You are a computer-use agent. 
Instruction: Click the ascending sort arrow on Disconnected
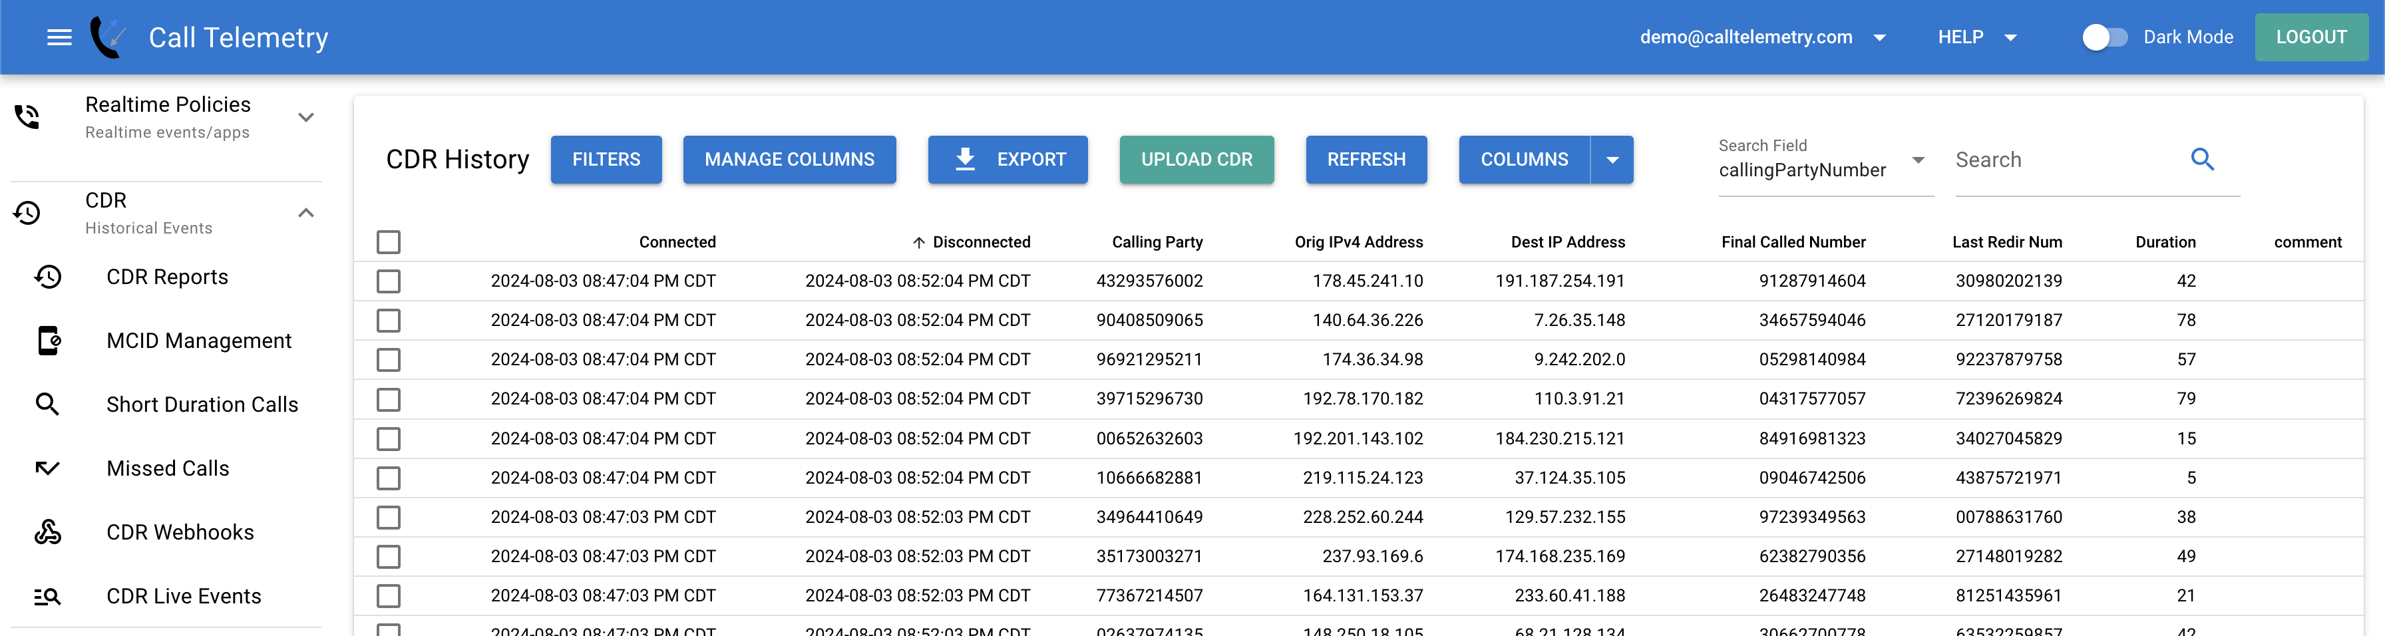918,243
